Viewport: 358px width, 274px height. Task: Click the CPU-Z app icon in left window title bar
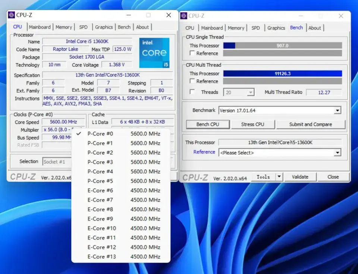point(11,15)
